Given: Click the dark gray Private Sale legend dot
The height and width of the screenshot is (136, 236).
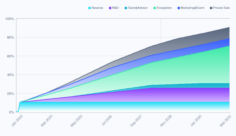Looking at the screenshot, I should [211, 8].
